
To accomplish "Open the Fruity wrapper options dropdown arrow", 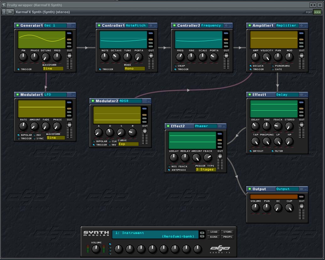I will (x=4, y=12).
